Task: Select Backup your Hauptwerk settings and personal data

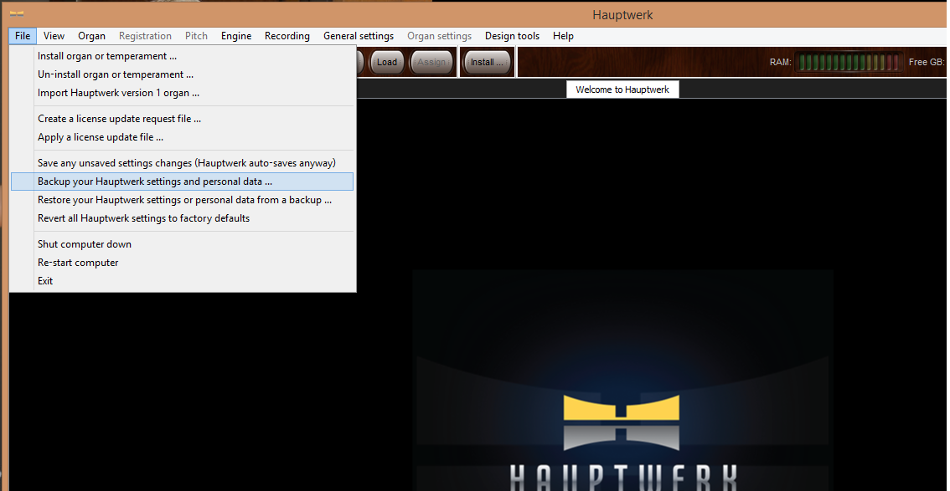Action: (182, 182)
